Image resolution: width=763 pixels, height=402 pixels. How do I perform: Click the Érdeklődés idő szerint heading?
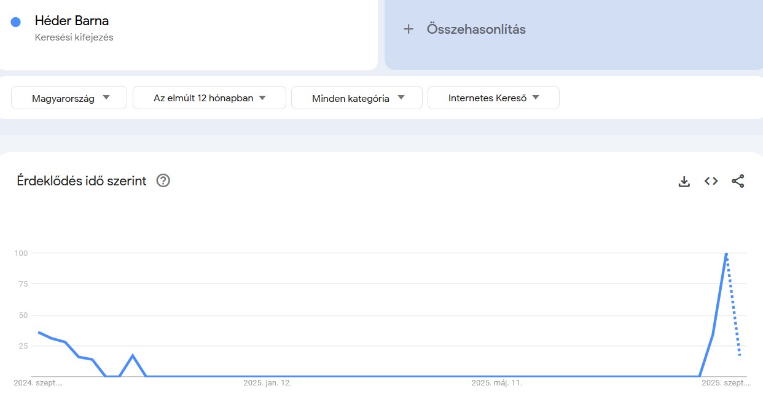(81, 180)
